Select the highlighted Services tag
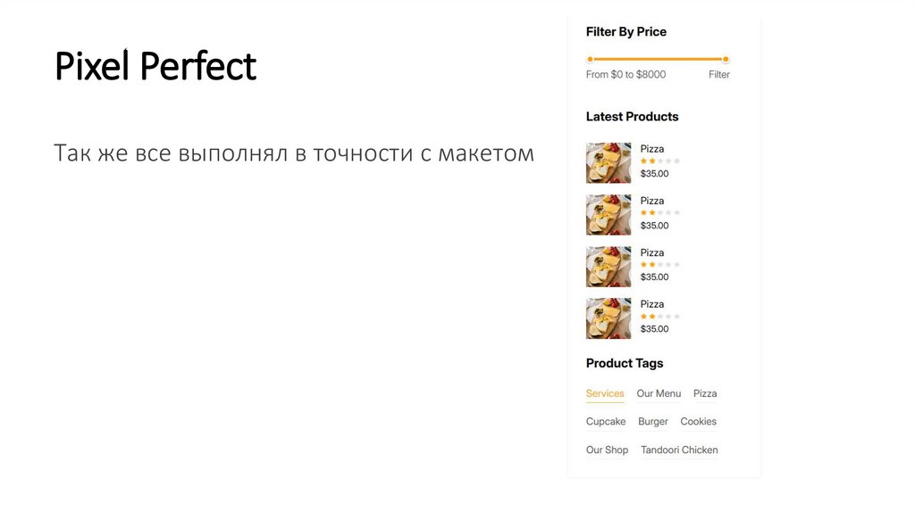Image resolution: width=915 pixels, height=512 pixels. tap(605, 393)
